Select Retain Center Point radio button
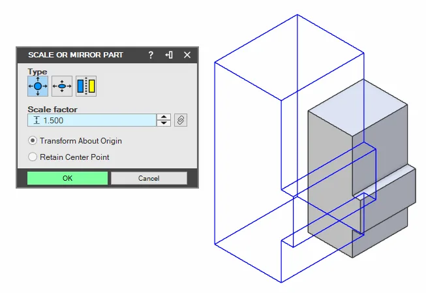The width and height of the screenshot is (426, 293). (x=33, y=157)
